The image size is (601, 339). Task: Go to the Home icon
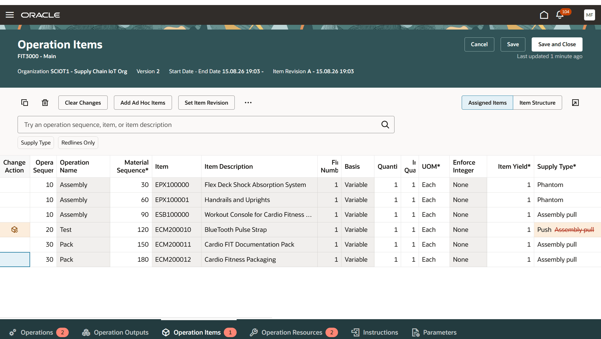point(544,15)
